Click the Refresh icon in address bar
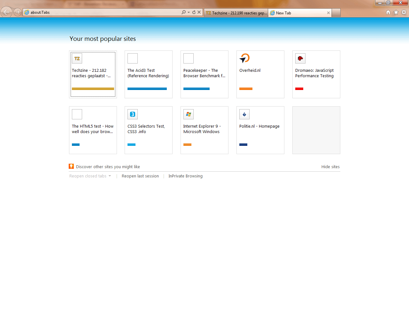Viewport: 409px width, 314px height. [194, 12]
